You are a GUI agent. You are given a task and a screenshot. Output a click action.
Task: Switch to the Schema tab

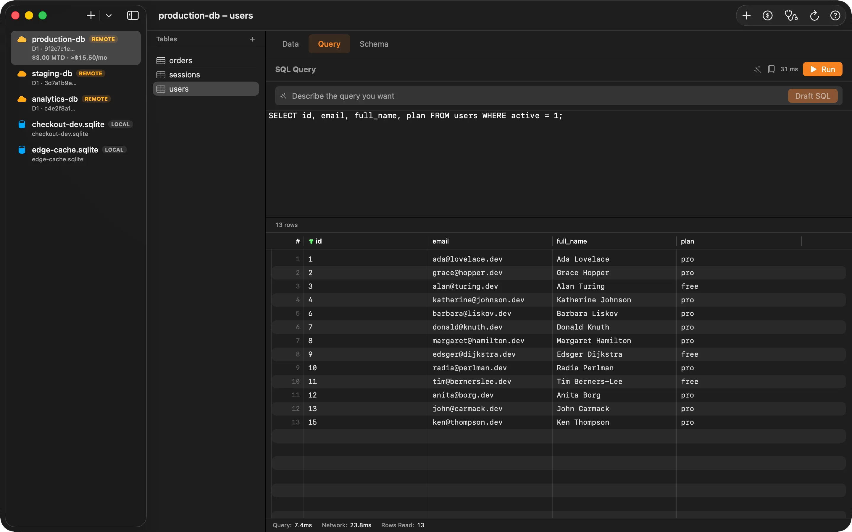tap(374, 44)
